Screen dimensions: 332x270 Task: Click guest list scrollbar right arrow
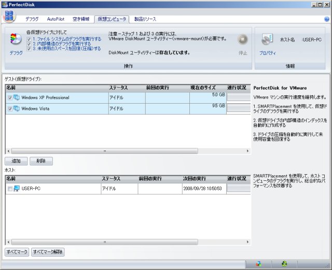(247, 151)
